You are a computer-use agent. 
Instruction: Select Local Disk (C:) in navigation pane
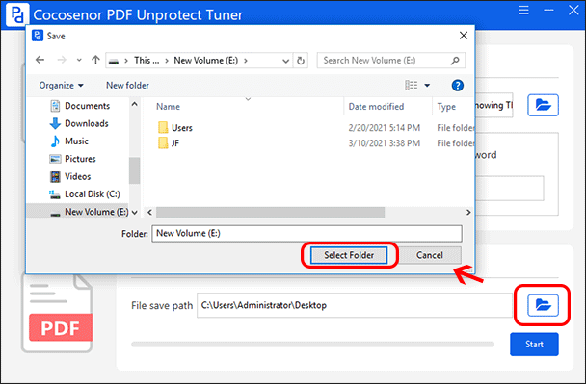(85, 194)
